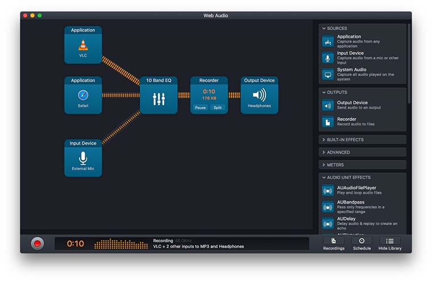Select the System Audio source icon
Viewport: 432px width, 282px height.
(328, 74)
